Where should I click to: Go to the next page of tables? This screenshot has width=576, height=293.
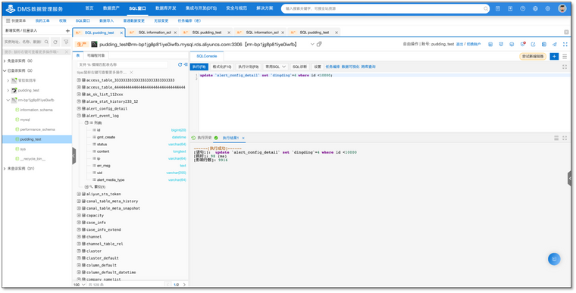tap(184, 285)
